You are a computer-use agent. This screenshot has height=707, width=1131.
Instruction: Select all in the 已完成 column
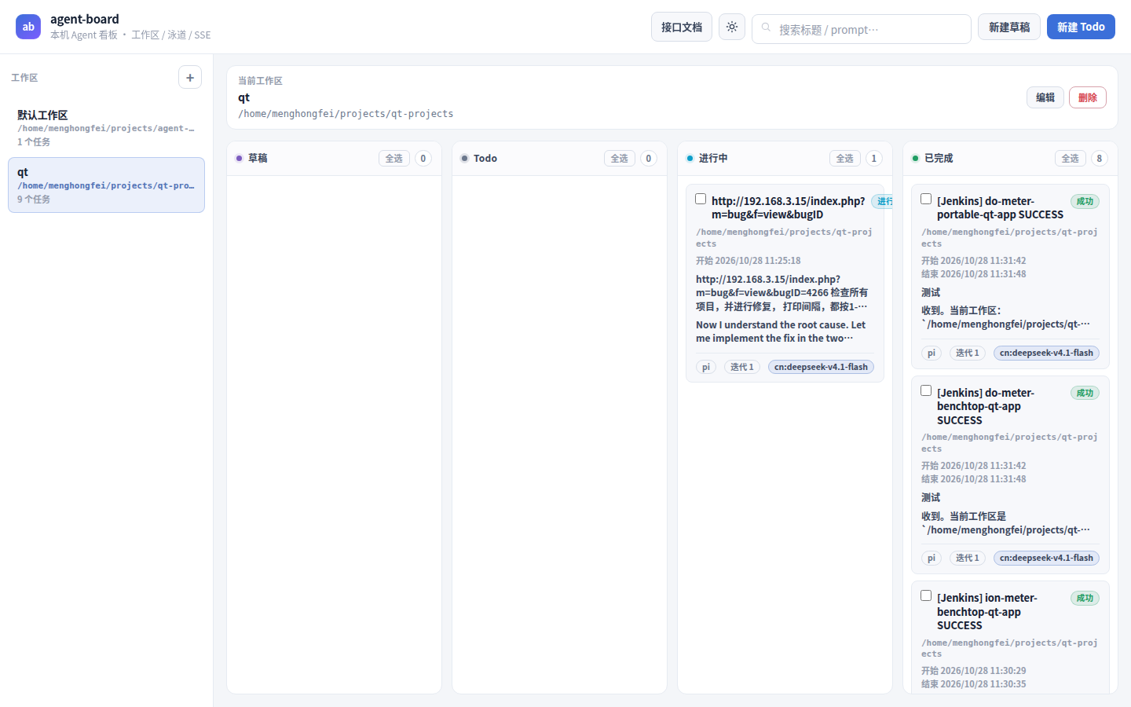1071,159
